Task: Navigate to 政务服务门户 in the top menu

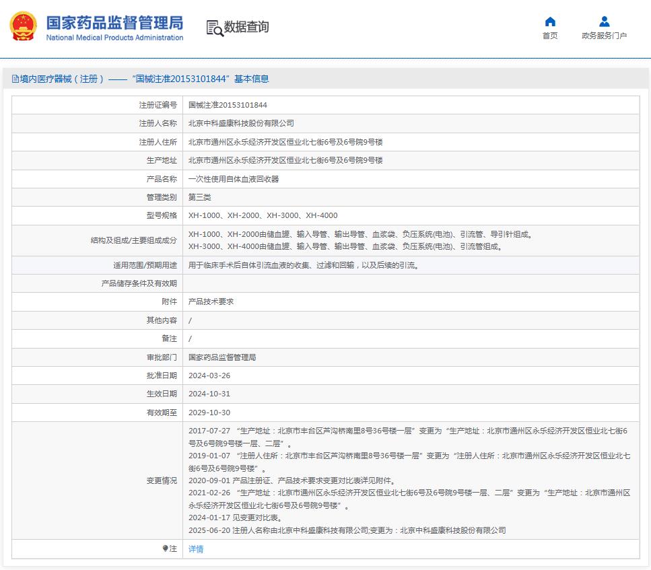Action: tap(603, 35)
